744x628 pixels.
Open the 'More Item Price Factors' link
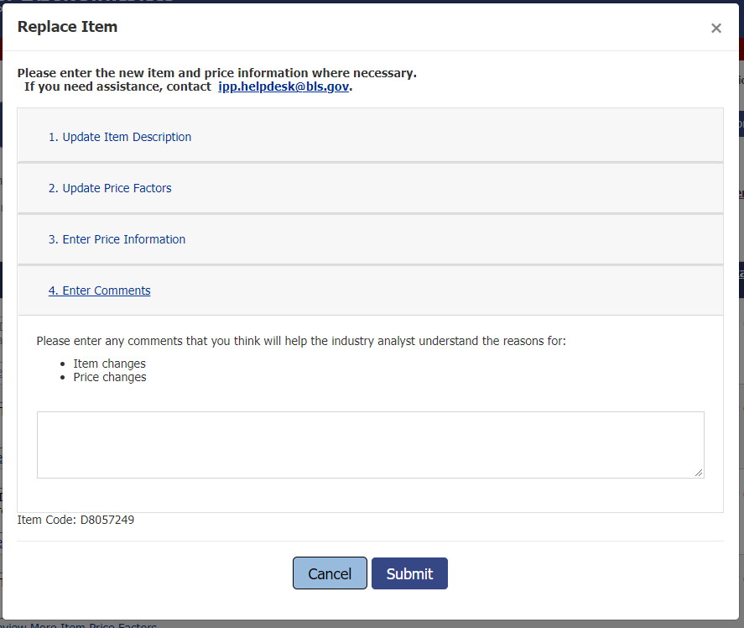(92, 625)
